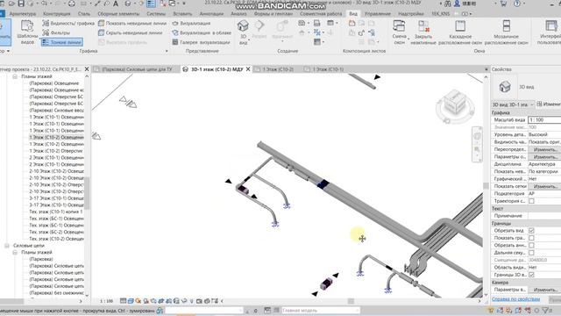This screenshot has width=561, height=316.
Task: Open Render Gallery (Галерея визуализации)
Action: 201,42
